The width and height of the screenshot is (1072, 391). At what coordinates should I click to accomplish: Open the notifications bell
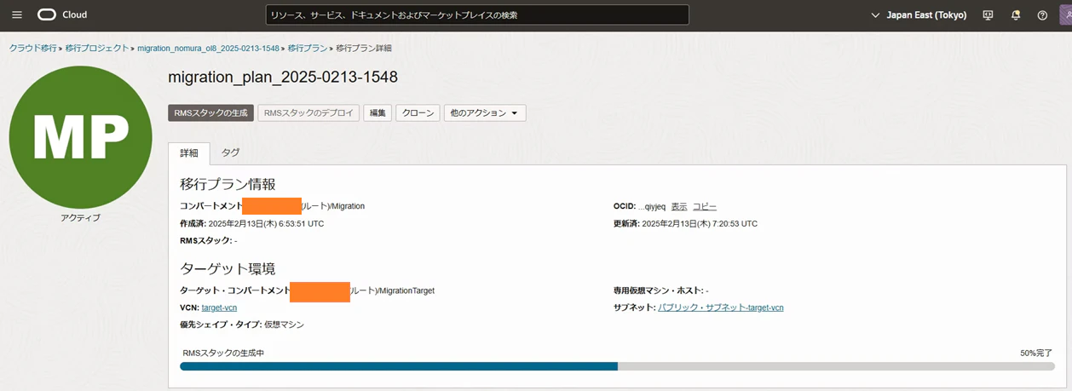[x=1015, y=15]
